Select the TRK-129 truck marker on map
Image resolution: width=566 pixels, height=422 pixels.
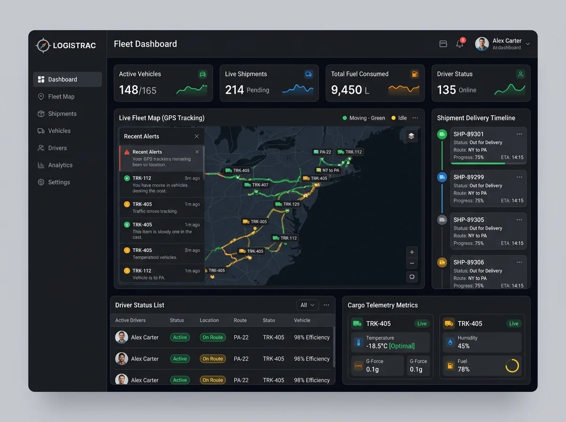pyautogui.click(x=288, y=204)
